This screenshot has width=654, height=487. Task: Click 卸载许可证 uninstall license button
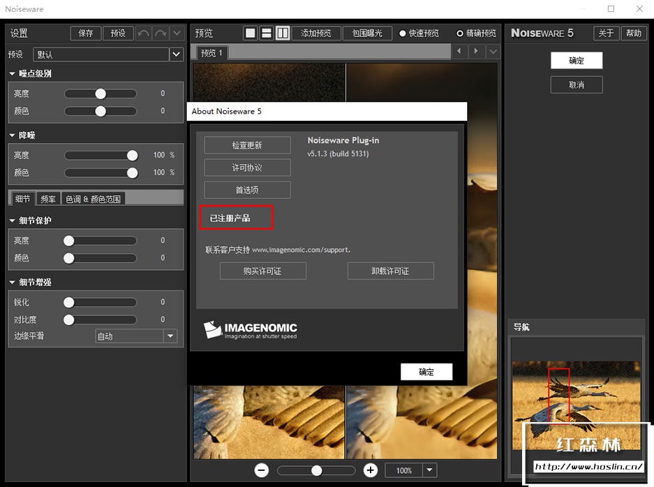point(390,271)
